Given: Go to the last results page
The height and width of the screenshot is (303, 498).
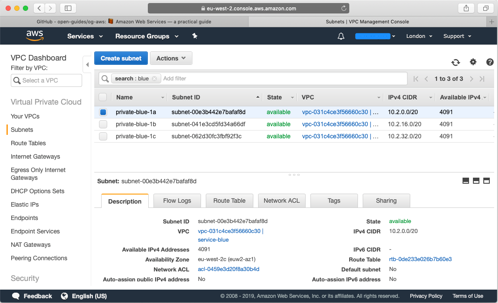Looking at the screenshot, I should coord(482,79).
